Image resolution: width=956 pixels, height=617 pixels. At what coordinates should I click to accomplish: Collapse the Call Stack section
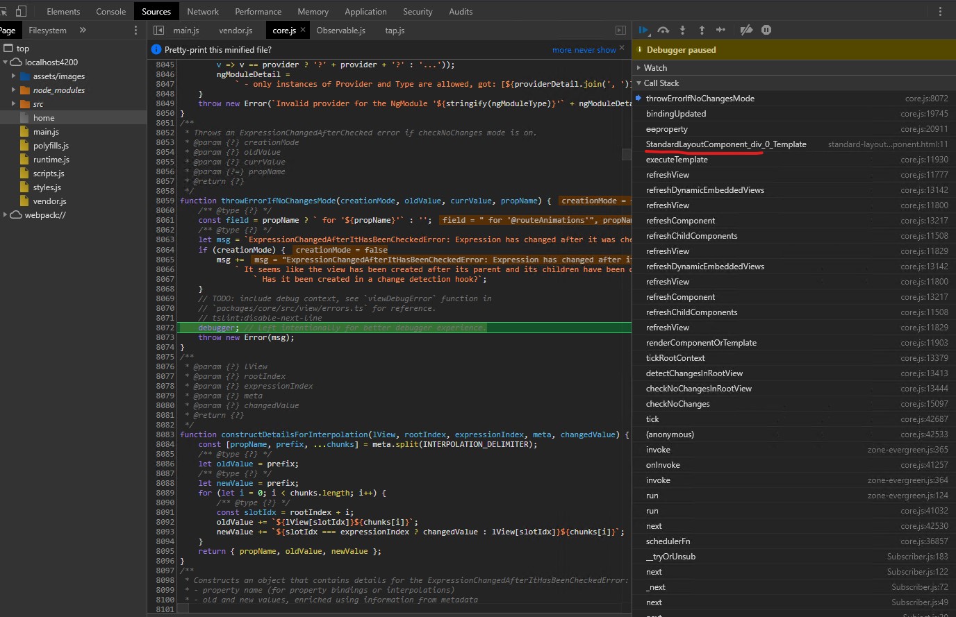point(638,83)
